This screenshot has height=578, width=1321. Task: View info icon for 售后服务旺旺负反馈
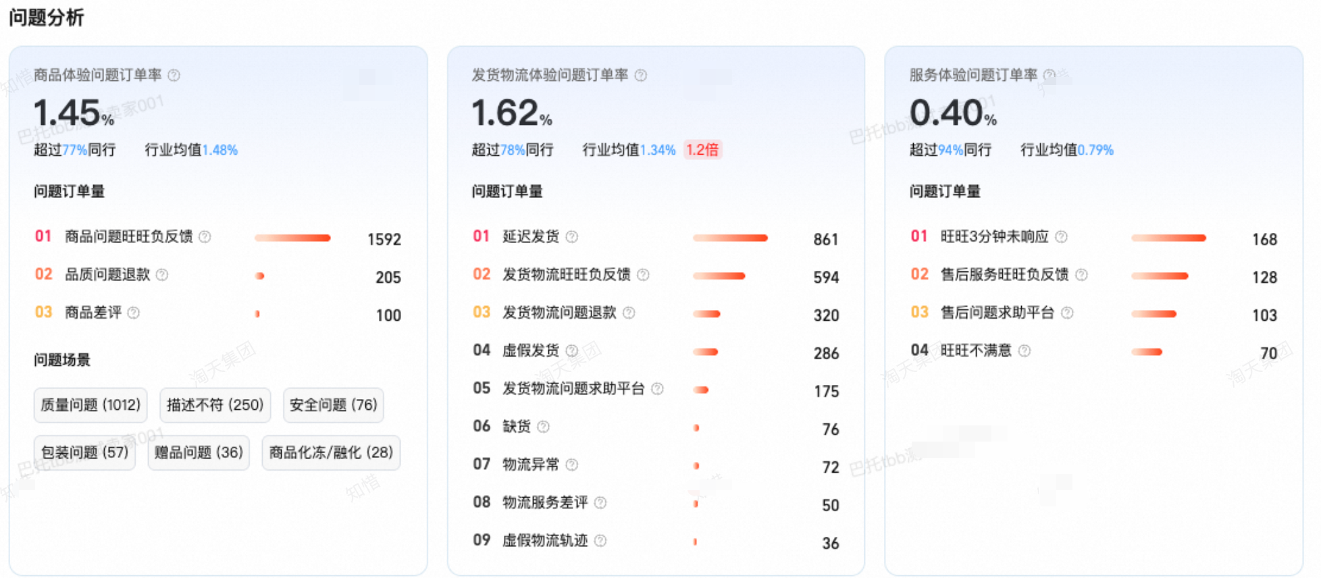[x=1082, y=275]
